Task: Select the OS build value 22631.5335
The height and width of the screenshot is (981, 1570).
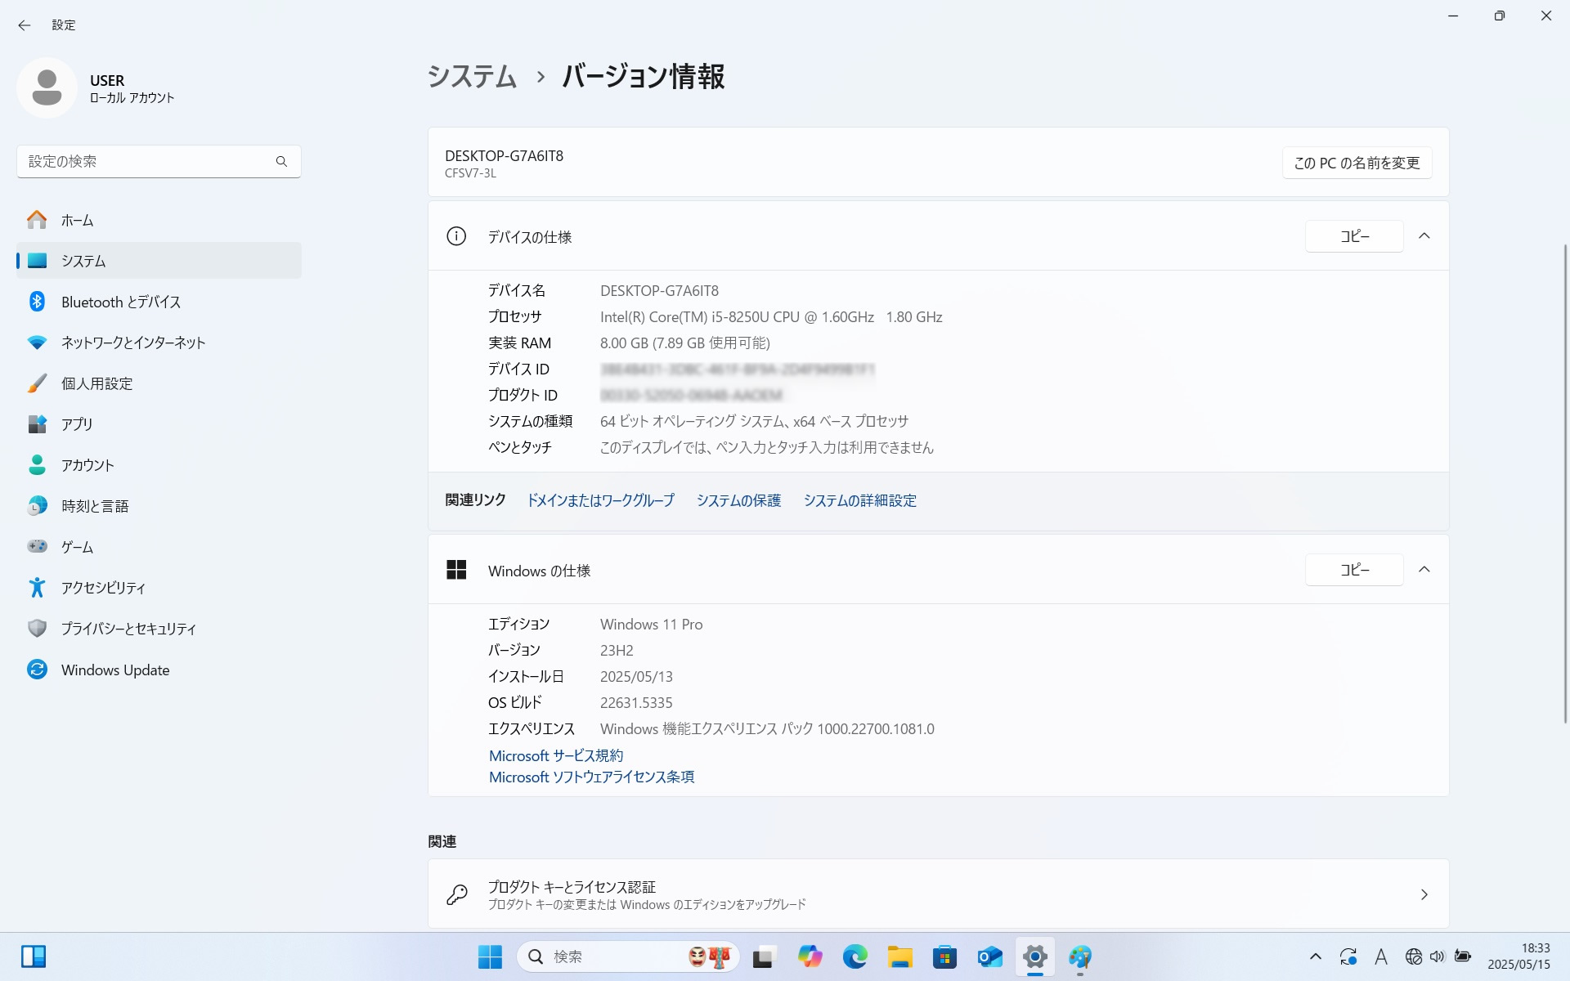Action: click(636, 703)
